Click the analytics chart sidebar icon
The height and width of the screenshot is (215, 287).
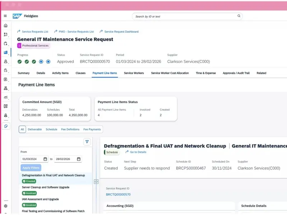coord(5,97)
